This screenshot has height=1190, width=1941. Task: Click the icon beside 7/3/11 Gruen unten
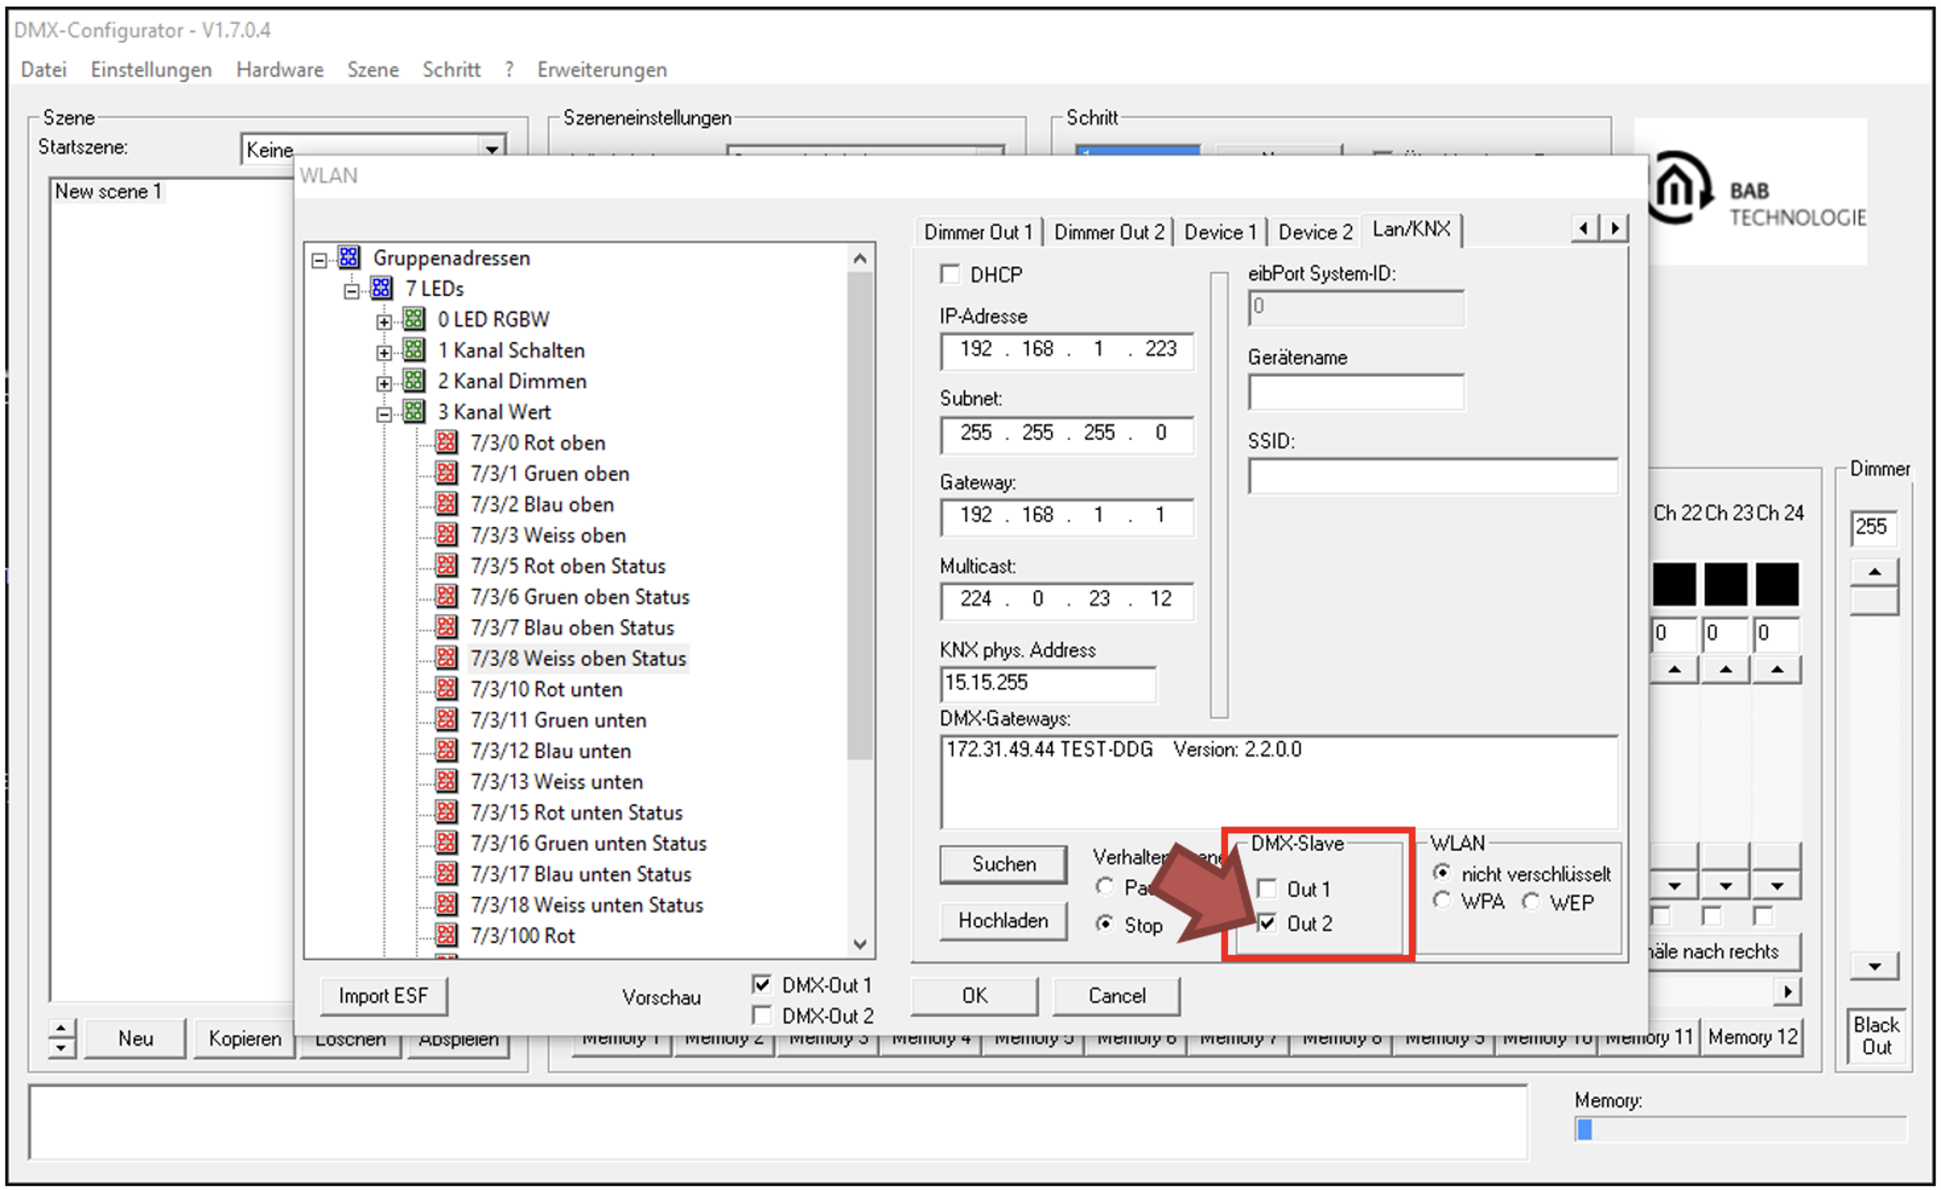click(447, 718)
